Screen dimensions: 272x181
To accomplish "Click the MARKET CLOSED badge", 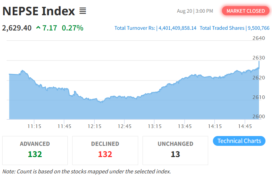I will (246, 11).
